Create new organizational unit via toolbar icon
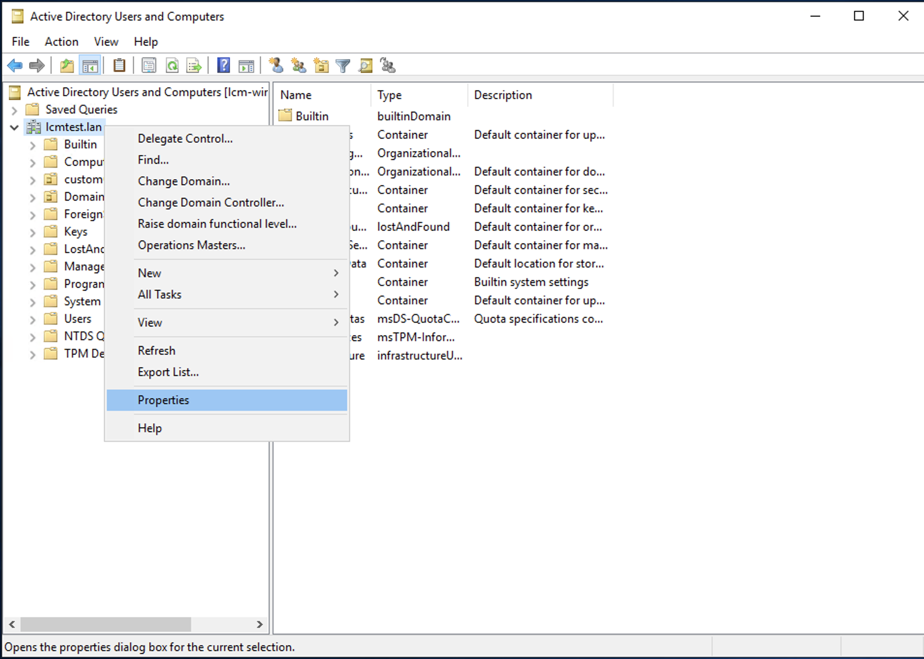The width and height of the screenshot is (924, 659). pos(321,65)
